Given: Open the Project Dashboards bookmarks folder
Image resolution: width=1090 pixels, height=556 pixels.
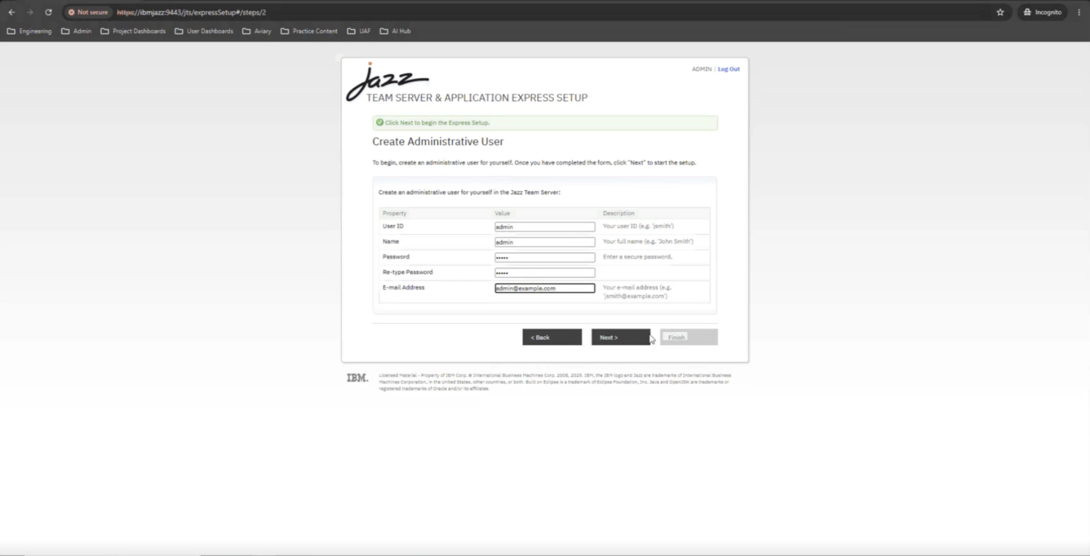Looking at the screenshot, I should click(x=133, y=31).
